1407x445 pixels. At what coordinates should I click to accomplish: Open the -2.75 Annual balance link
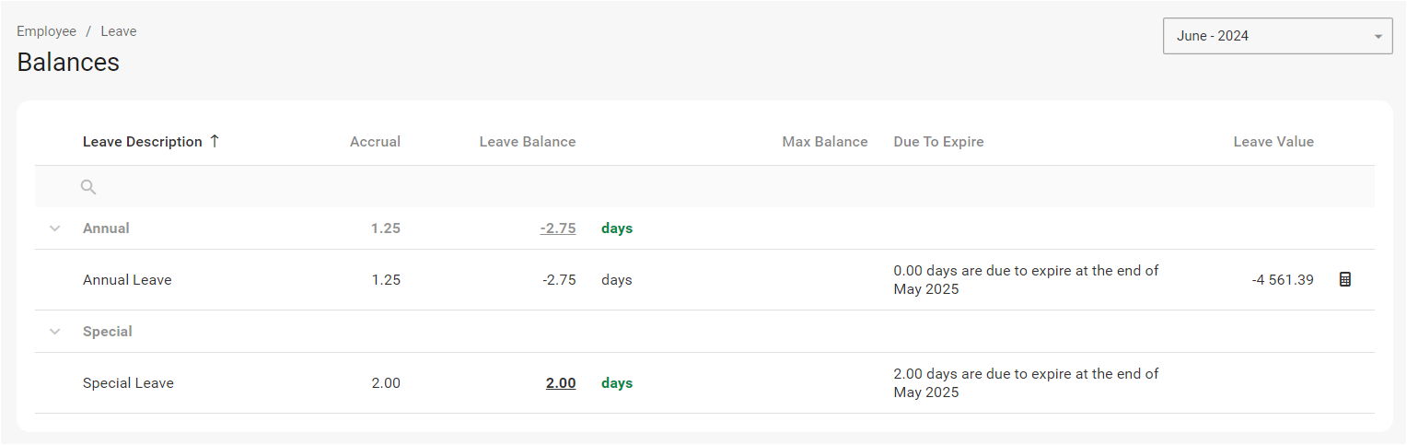coord(558,228)
